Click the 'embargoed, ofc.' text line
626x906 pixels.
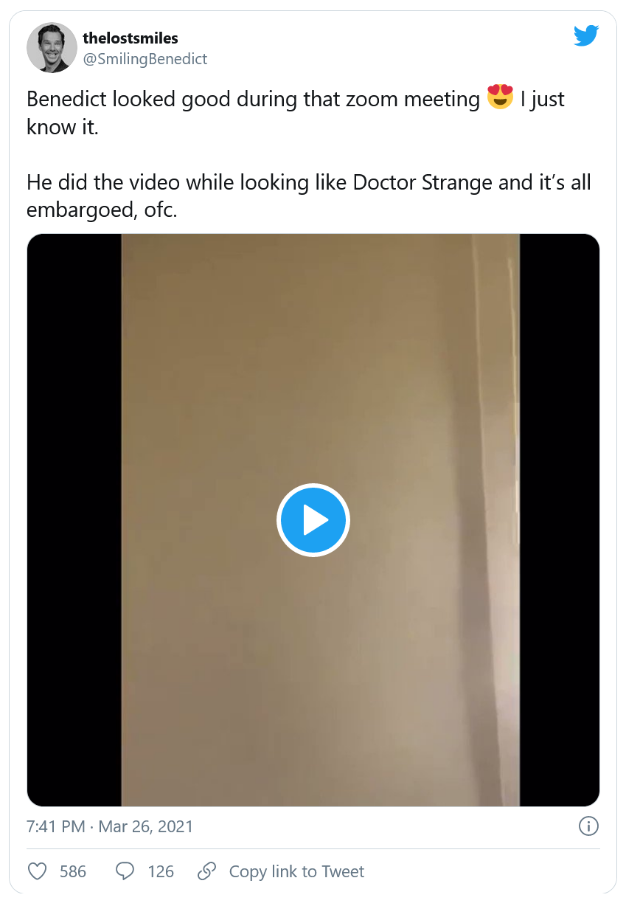102,210
